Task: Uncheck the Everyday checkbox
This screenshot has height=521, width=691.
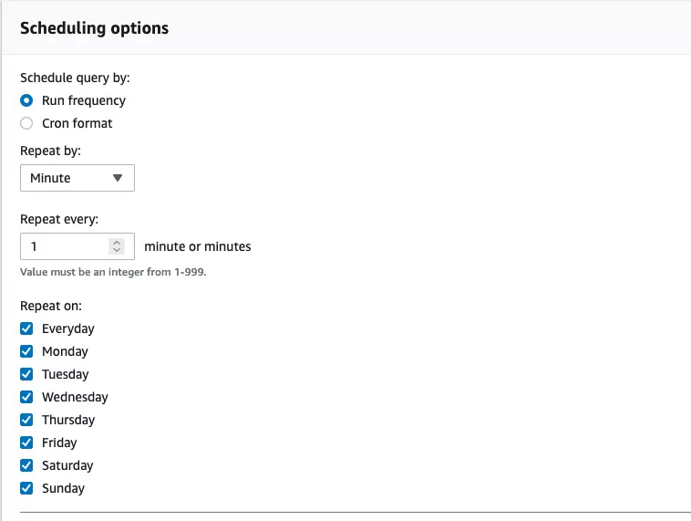Action: (26, 328)
